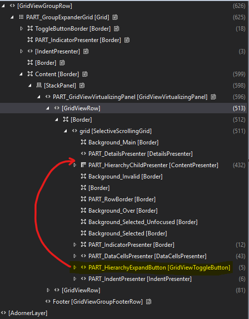The height and width of the screenshot is (319, 249).
Task: Collapse the [Border] node with count 512
Action: pyautogui.click(x=56, y=120)
